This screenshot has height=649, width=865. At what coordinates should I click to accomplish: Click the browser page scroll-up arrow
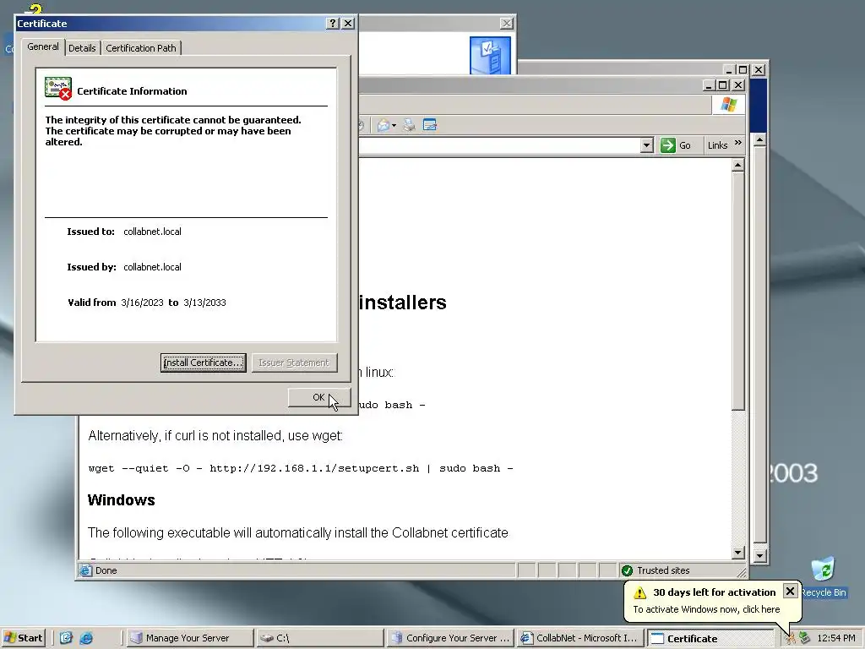(x=738, y=165)
